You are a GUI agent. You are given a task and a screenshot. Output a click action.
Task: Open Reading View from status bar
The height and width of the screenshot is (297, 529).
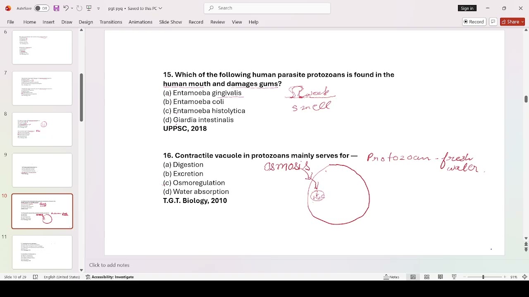(440, 277)
